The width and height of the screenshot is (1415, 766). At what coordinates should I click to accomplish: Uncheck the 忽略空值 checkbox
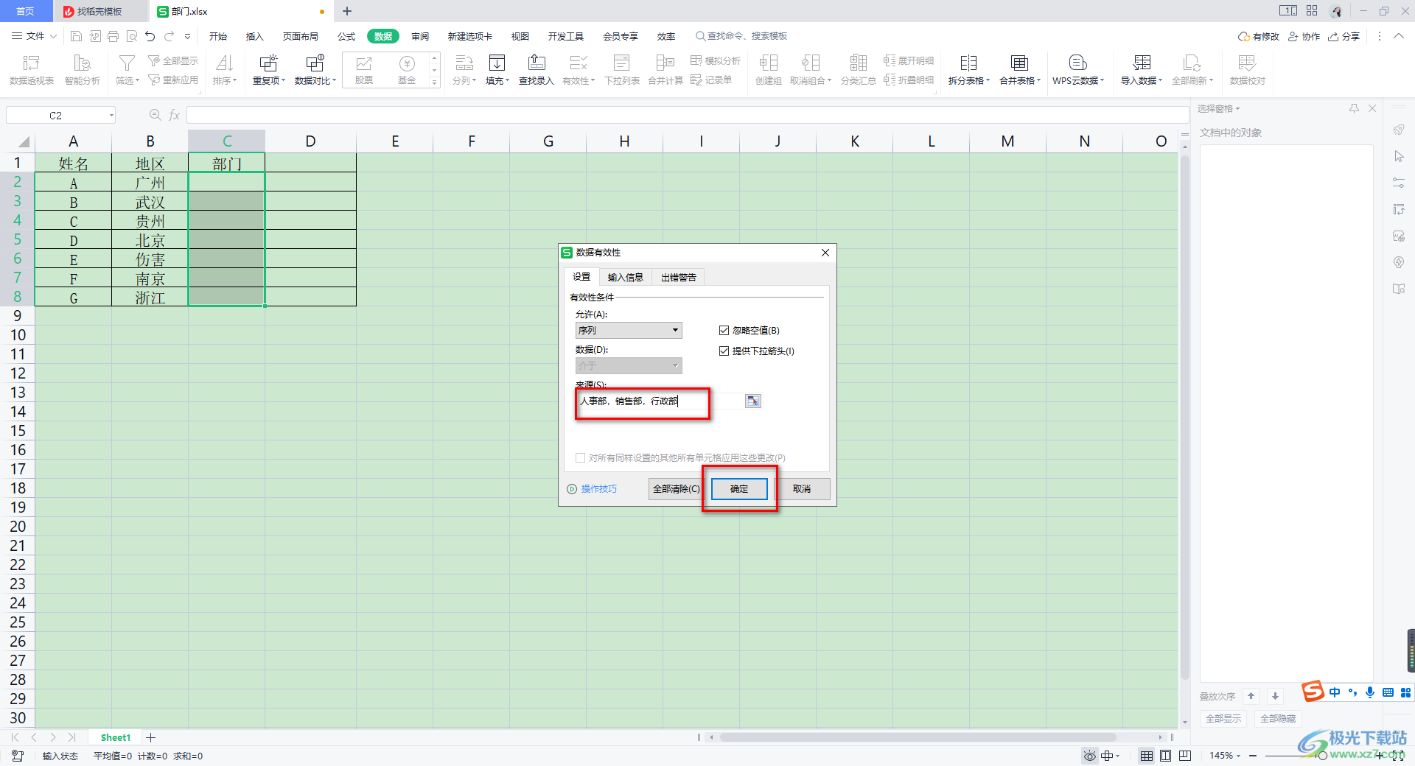724,331
